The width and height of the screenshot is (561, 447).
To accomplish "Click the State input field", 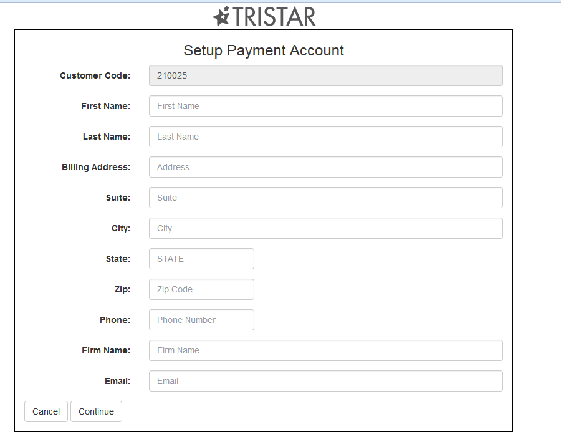I will click(201, 259).
